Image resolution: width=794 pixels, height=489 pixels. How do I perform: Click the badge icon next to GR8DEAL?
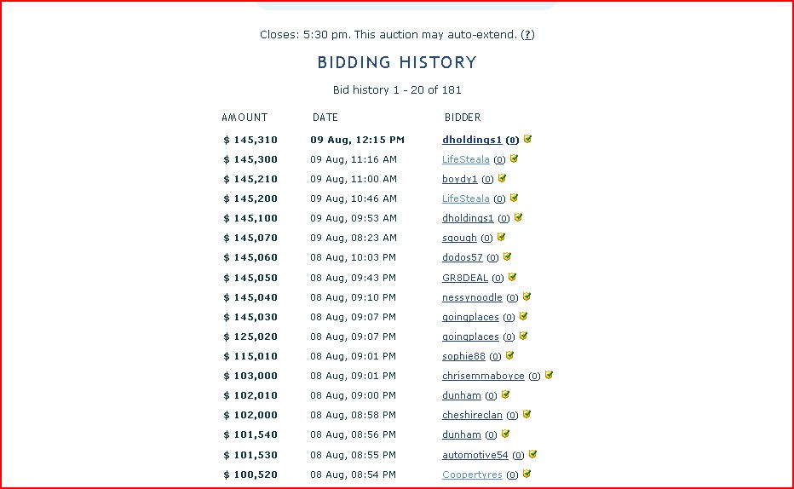click(x=512, y=278)
